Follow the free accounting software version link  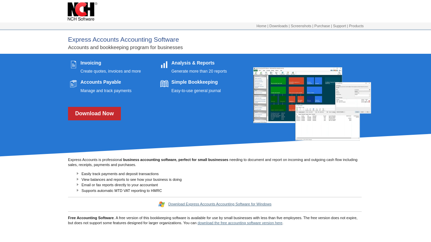(x=240, y=223)
